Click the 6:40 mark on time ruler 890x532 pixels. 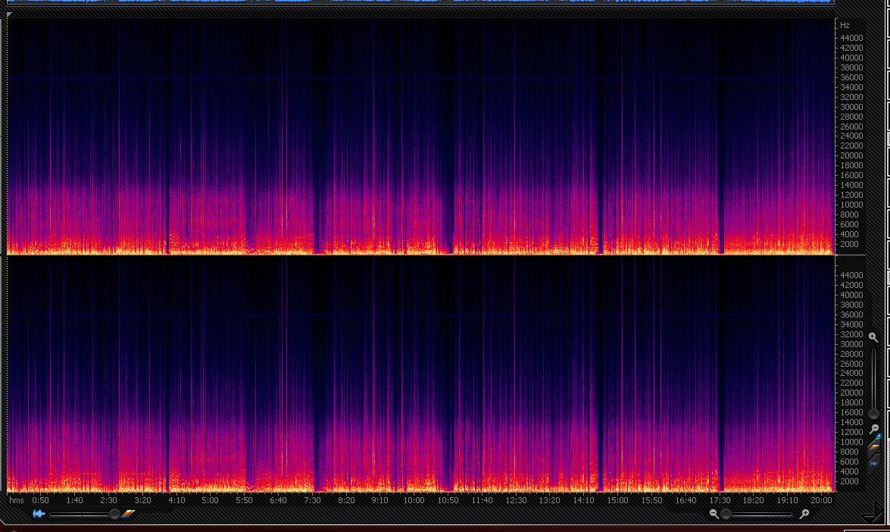pyautogui.click(x=278, y=500)
